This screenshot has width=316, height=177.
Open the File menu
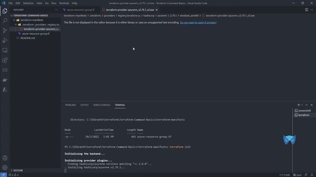click(x=10, y=3)
